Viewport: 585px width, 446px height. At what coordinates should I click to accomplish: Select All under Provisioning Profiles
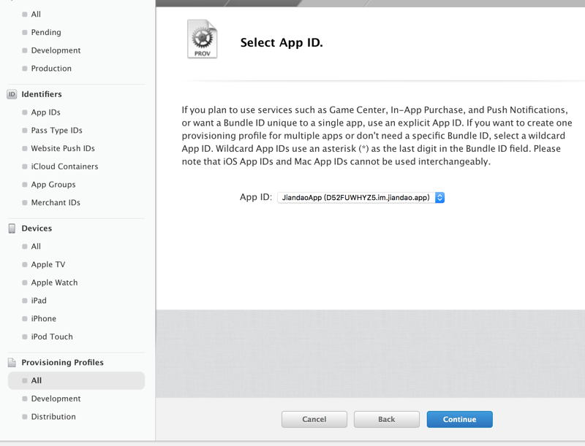tap(76, 380)
